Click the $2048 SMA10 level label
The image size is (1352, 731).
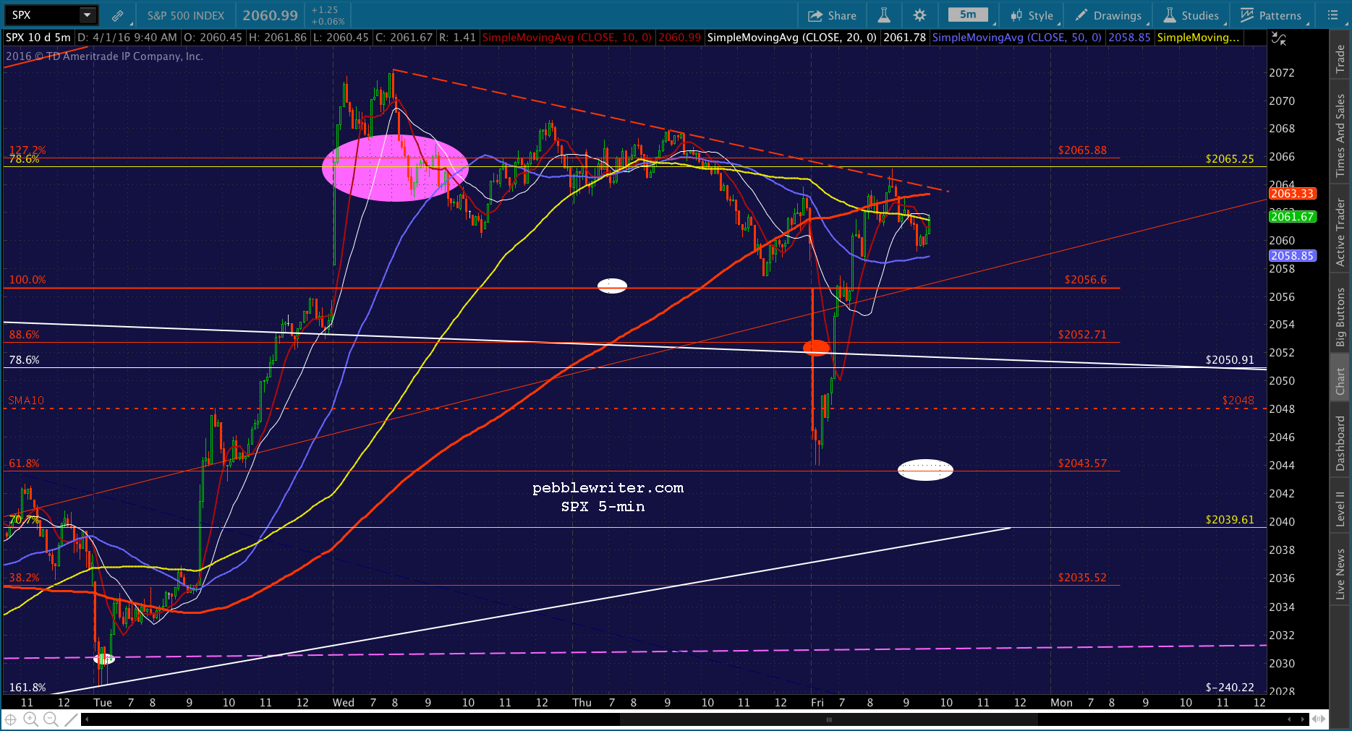click(x=1238, y=401)
